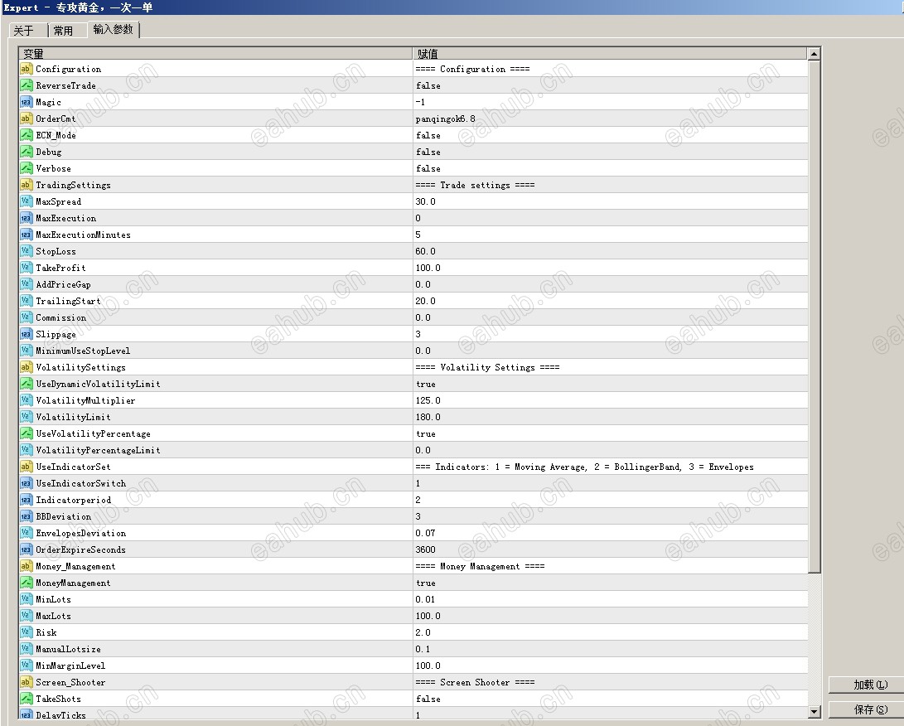Screen dimensions: 904x726
Task: Click the integer icon beside UseIndicatorSwitch
Action: (26, 483)
